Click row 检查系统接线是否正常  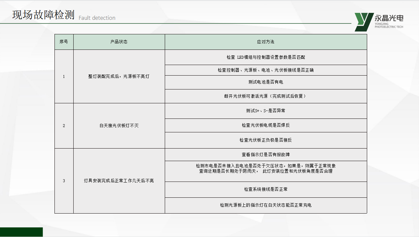tap(266, 189)
